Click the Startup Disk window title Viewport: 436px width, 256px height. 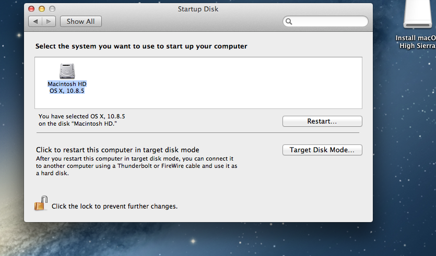coord(198,9)
